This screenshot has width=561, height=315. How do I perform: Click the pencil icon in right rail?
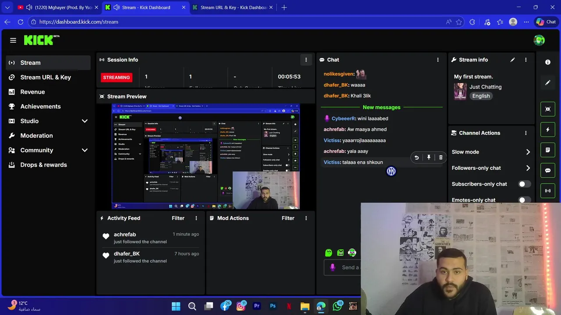click(548, 82)
